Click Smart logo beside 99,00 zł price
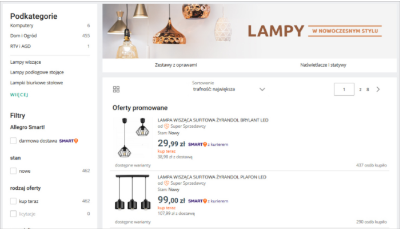This screenshot has height=232, width=403. [197, 201]
